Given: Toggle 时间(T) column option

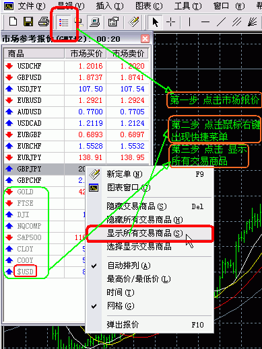Looking at the screenshot, I should (150, 293).
